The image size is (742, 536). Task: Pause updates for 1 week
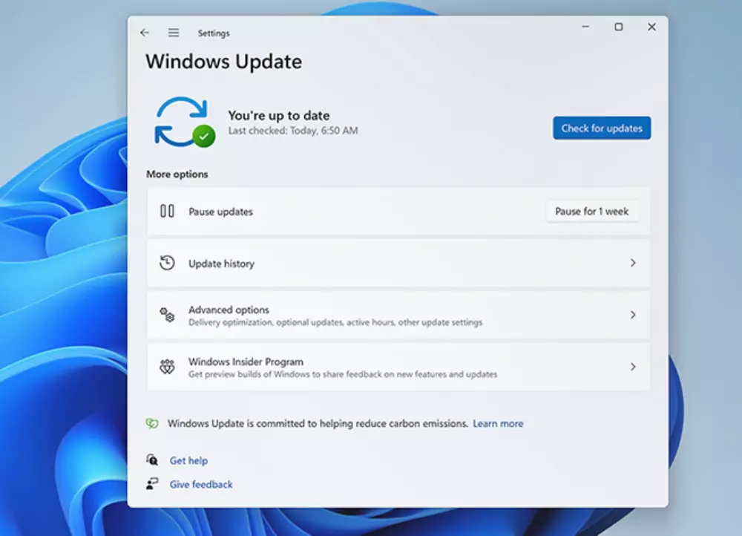click(x=592, y=211)
